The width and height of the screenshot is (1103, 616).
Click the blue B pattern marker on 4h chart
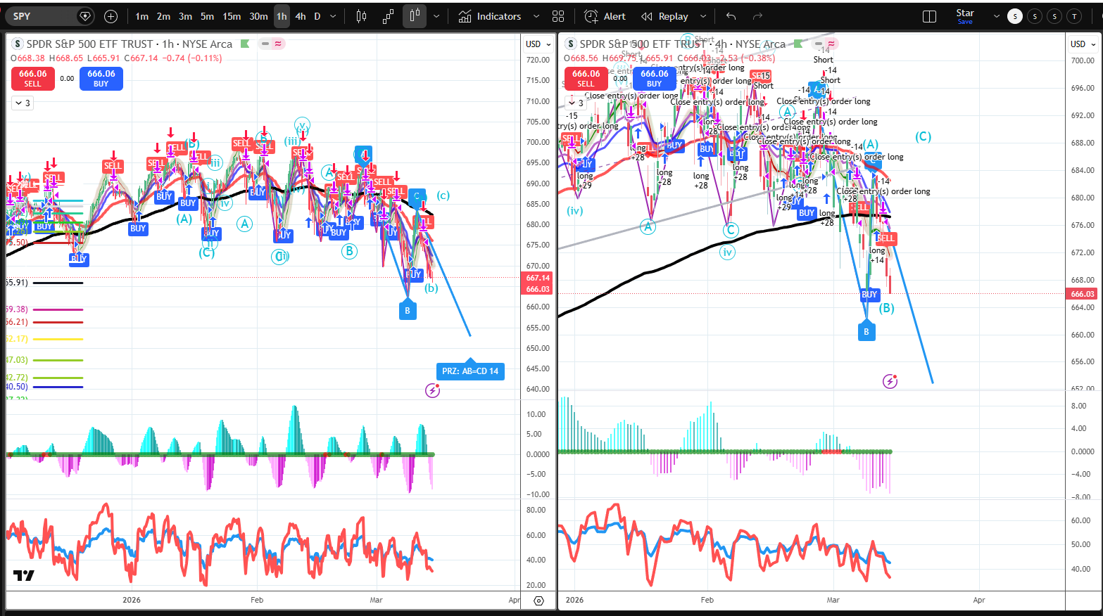tap(866, 331)
